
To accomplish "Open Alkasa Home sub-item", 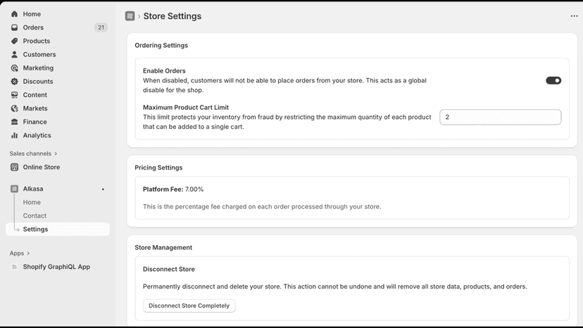I will coord(32,202).
